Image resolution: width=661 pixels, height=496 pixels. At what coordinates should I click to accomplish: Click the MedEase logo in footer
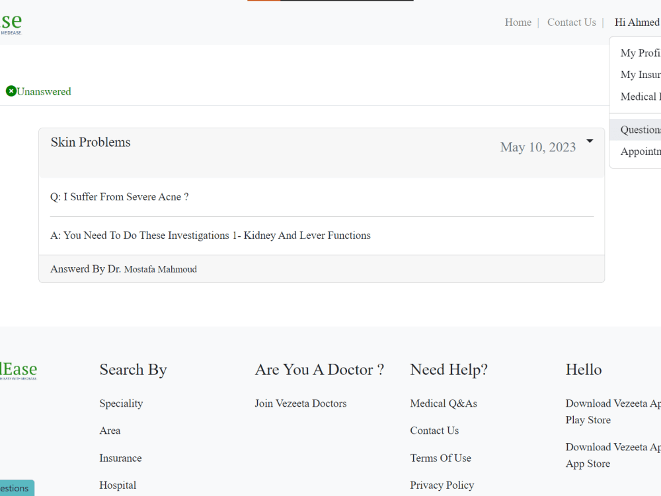tap(18, 370)
